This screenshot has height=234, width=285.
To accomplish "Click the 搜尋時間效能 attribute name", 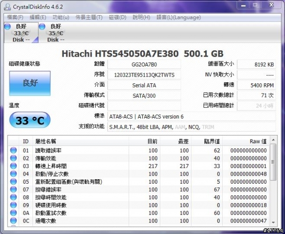I will (x=51, y=197).
